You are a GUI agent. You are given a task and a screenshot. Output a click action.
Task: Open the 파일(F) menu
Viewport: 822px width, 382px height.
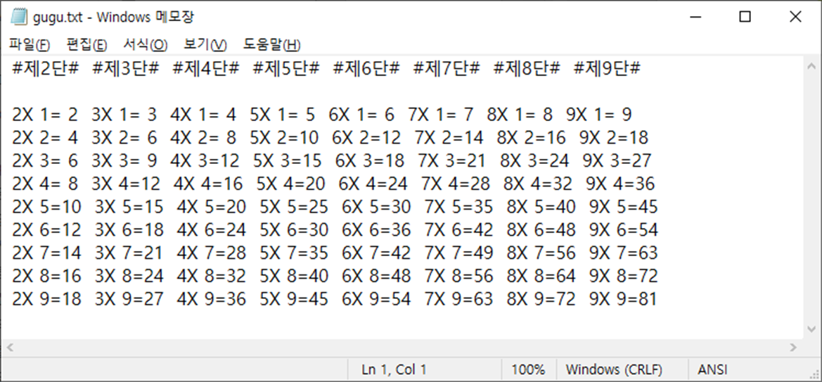coord(30,44)
